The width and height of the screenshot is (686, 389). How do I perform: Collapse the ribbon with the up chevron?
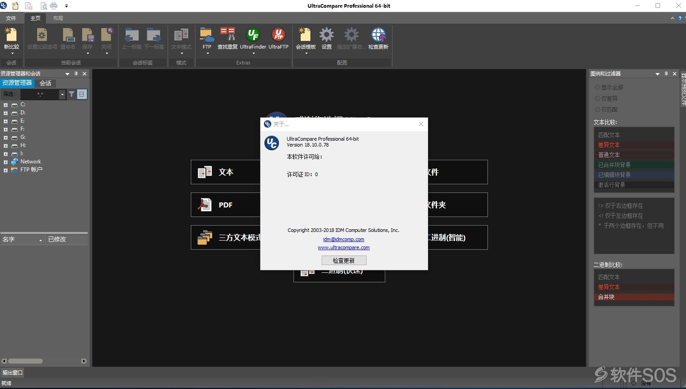[672, 18]
